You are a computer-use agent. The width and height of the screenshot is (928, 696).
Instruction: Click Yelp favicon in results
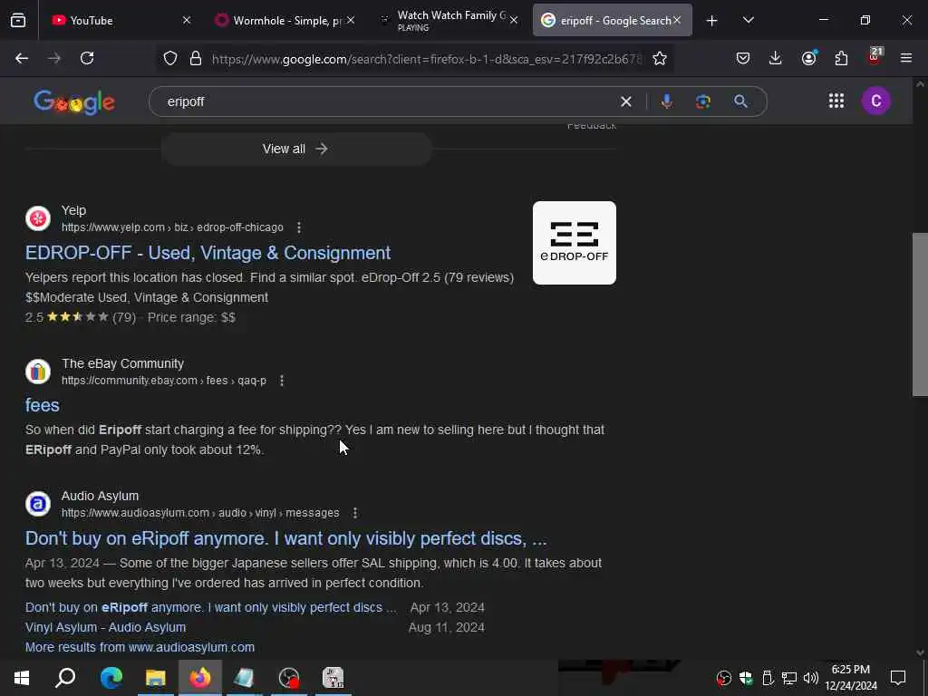(x=38, y=218)
